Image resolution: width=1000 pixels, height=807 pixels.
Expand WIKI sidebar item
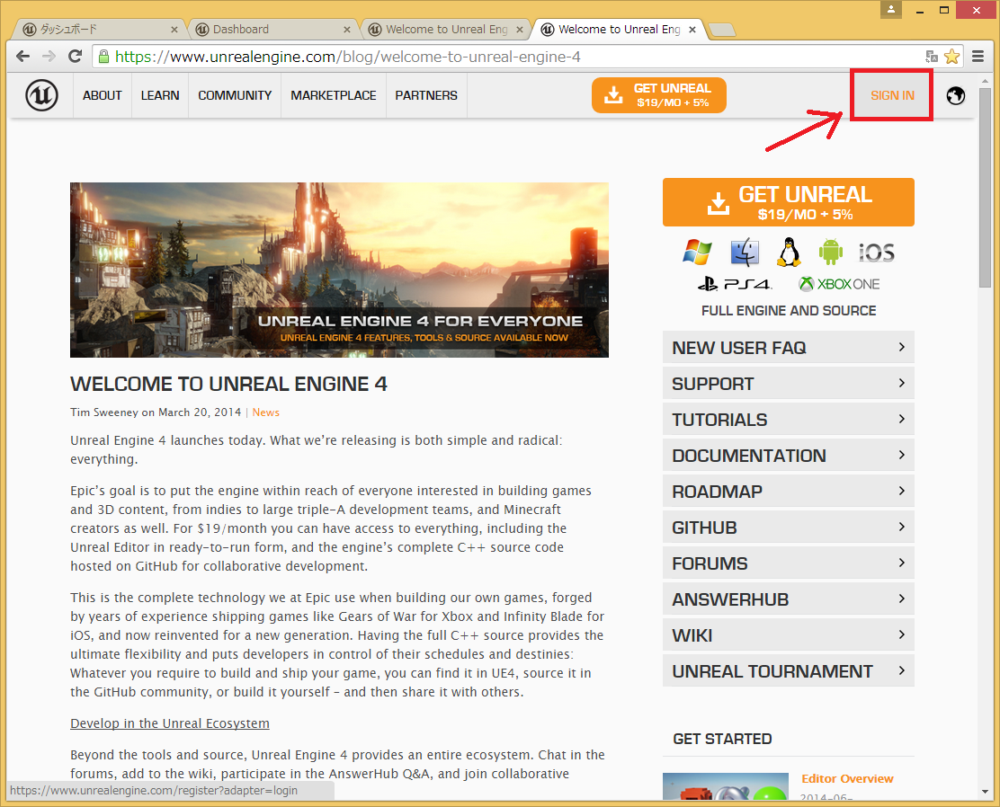[789, 634]
